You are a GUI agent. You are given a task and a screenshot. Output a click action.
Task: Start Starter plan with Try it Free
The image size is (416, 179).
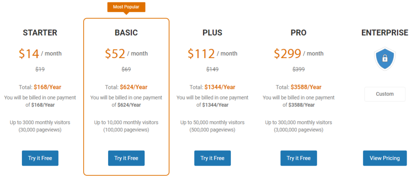click(40, 158)
